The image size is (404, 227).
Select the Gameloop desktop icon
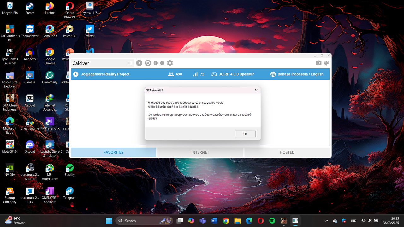(50, 32)
